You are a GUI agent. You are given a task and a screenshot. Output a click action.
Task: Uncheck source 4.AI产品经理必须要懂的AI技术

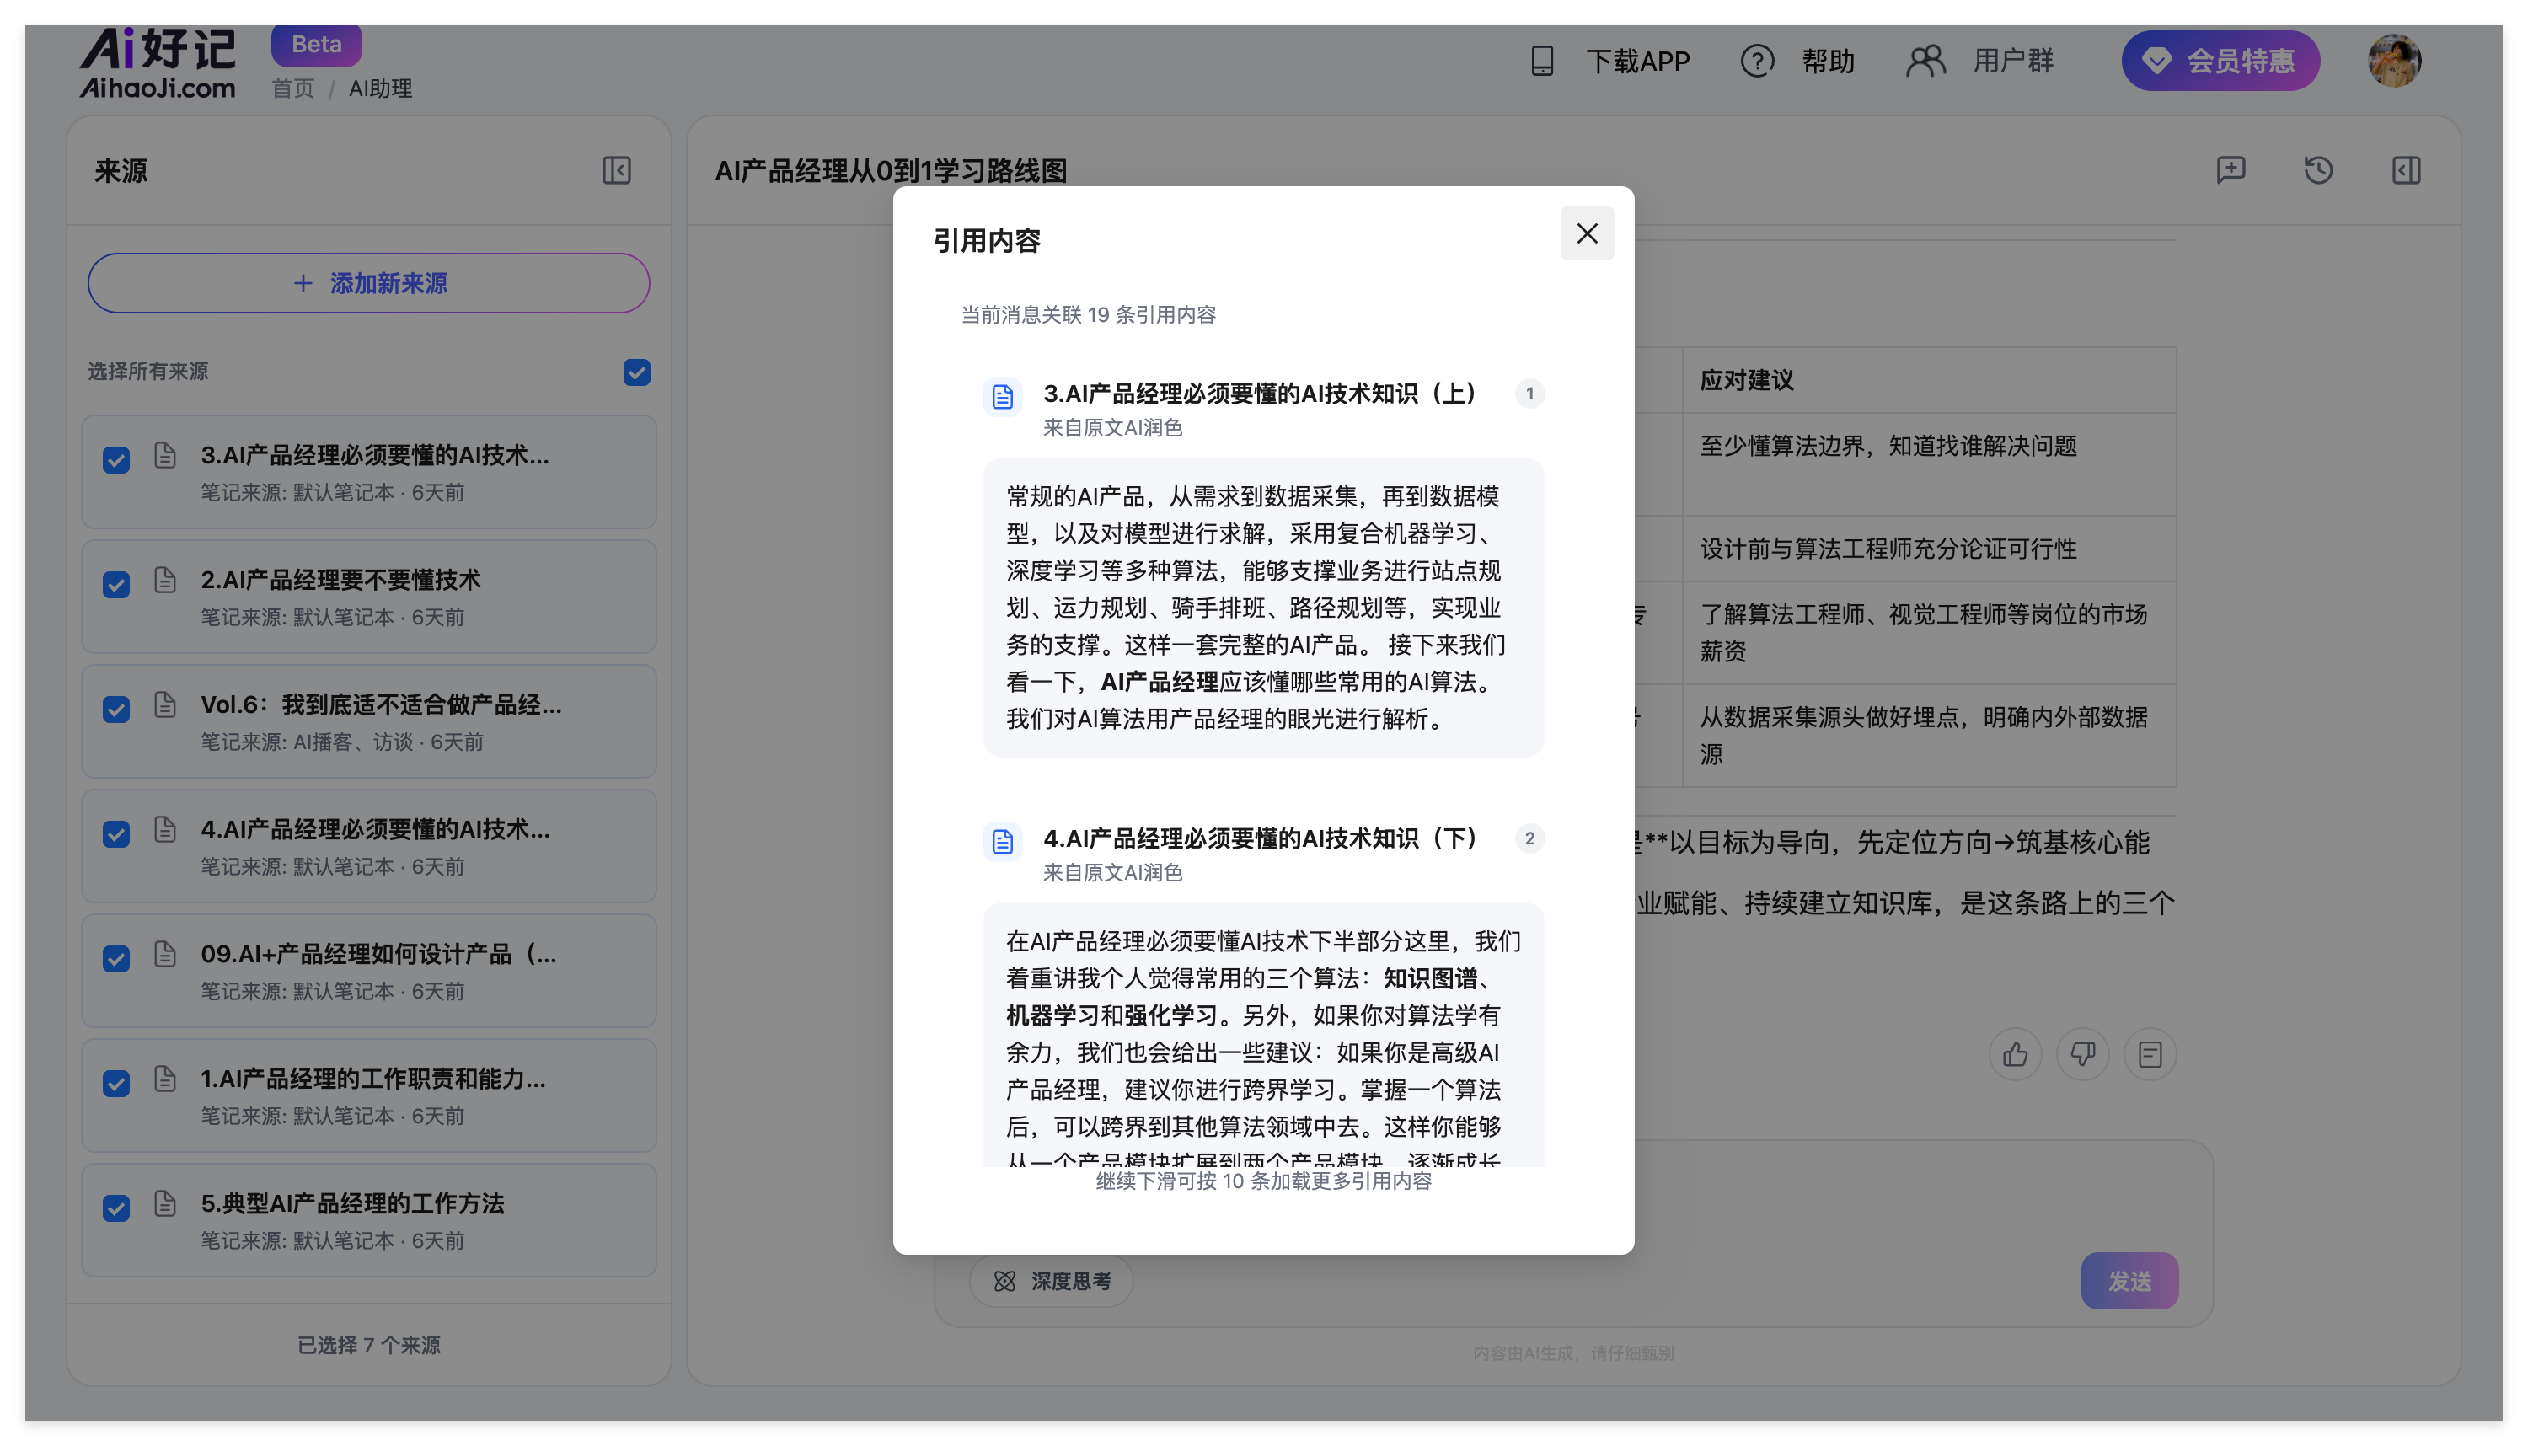[116, 834]
